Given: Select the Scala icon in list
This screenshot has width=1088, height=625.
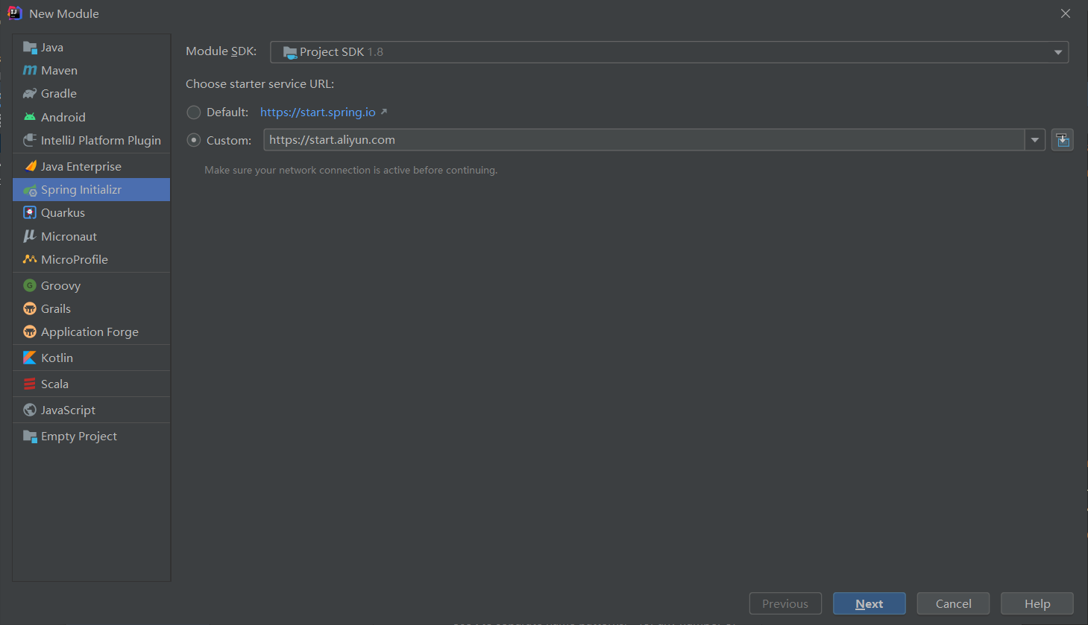Looking at the screenshot, I should 30,384.
